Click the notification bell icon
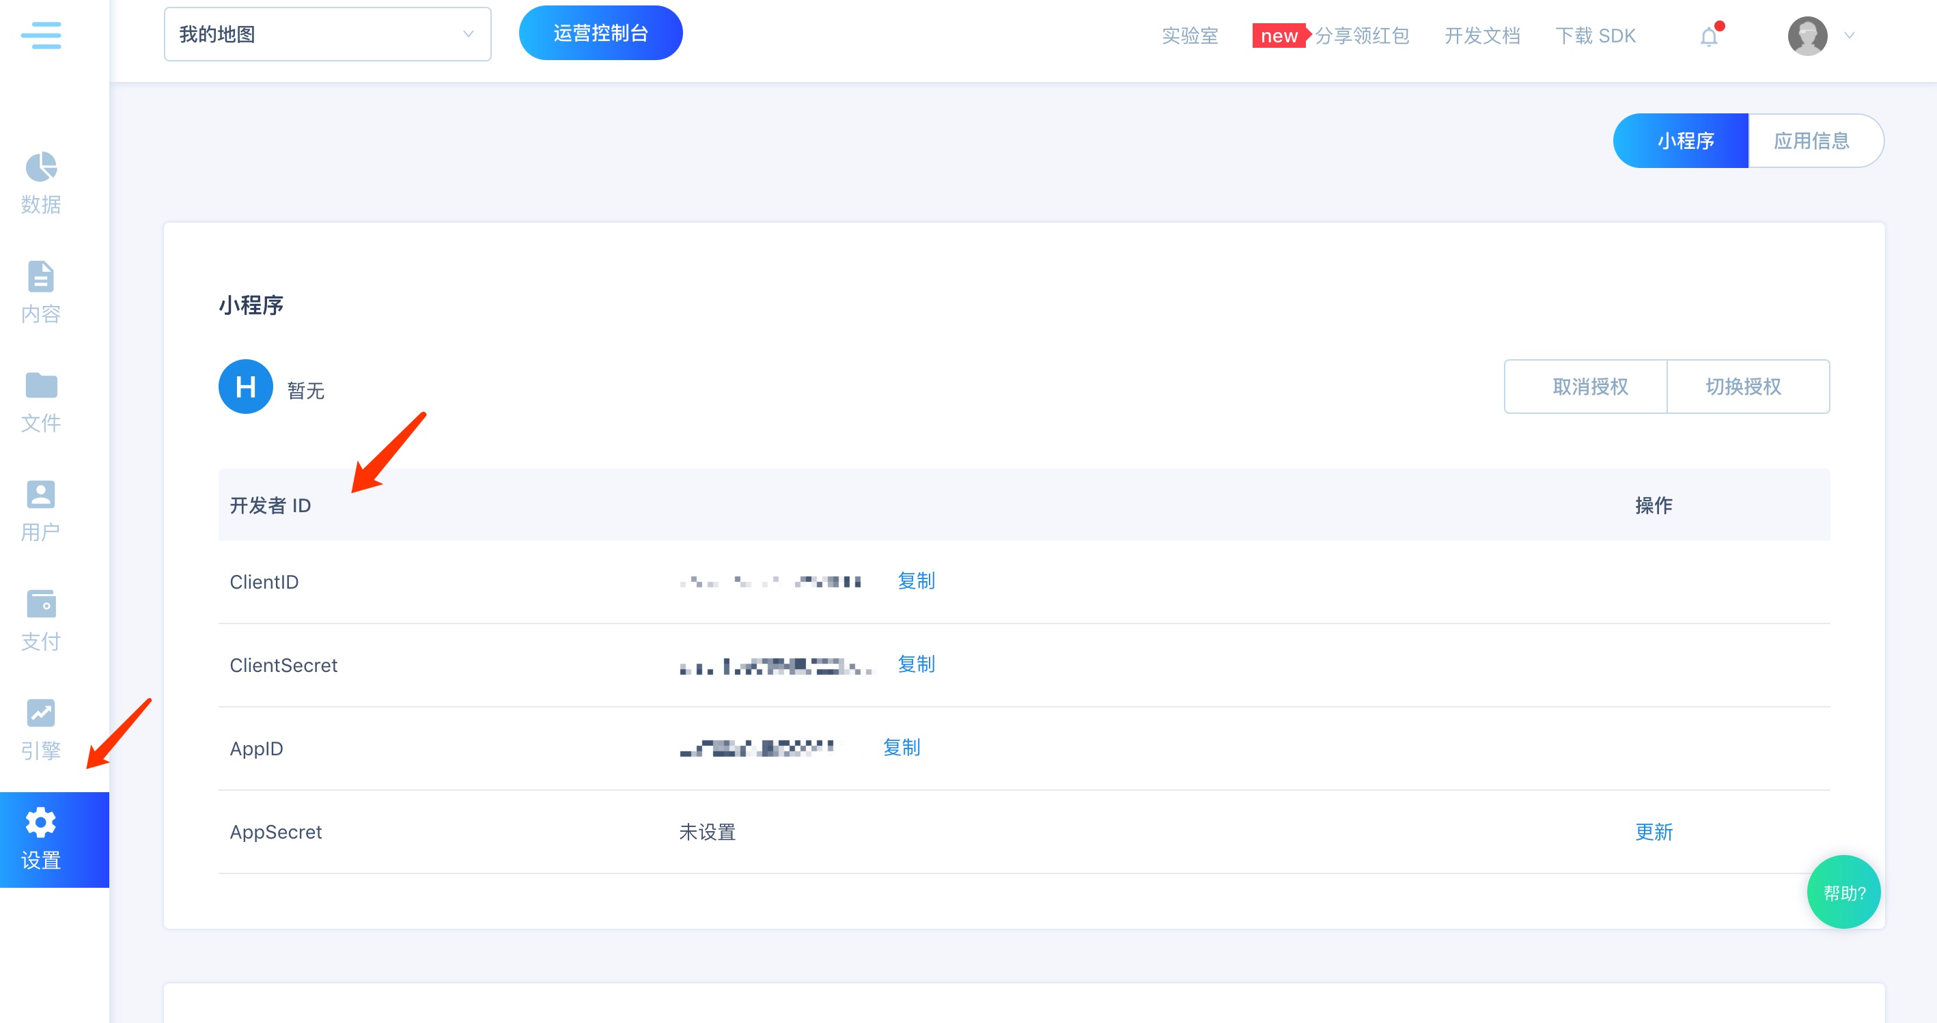The width and height of the screenshot is (1937, 1023). pyautogui.click(x=1708, y=36)
